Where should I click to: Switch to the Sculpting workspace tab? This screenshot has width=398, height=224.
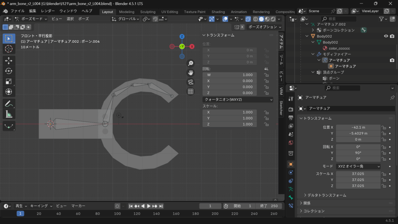[148, 12]
